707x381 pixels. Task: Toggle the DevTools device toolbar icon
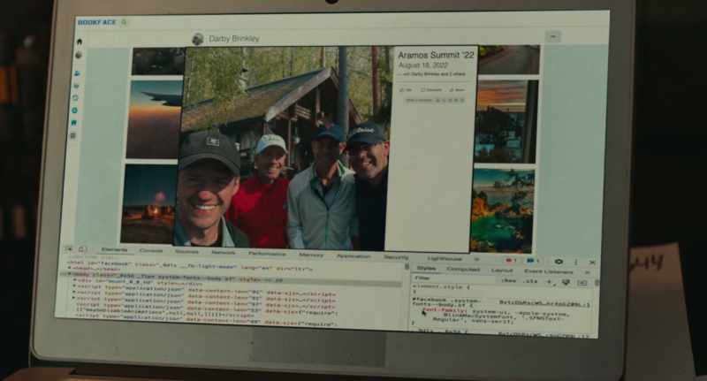[x=82, y=249]
